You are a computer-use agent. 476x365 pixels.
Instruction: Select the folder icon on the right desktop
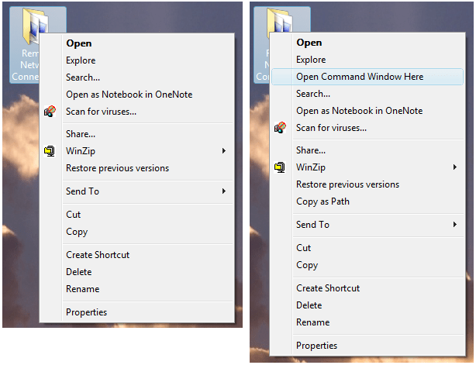(279, 20)
